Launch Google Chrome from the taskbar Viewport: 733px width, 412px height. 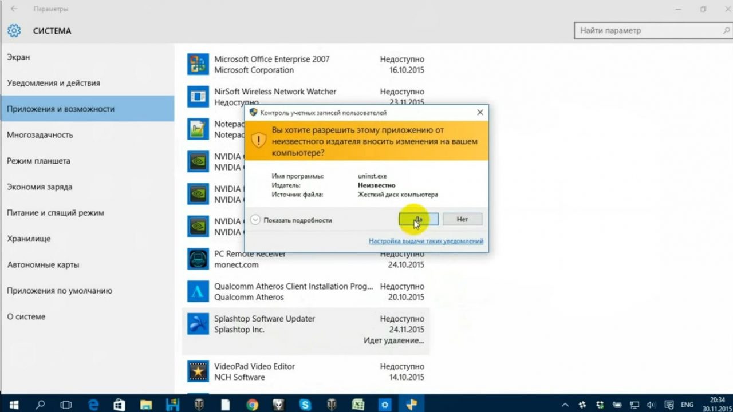point(252,405)
